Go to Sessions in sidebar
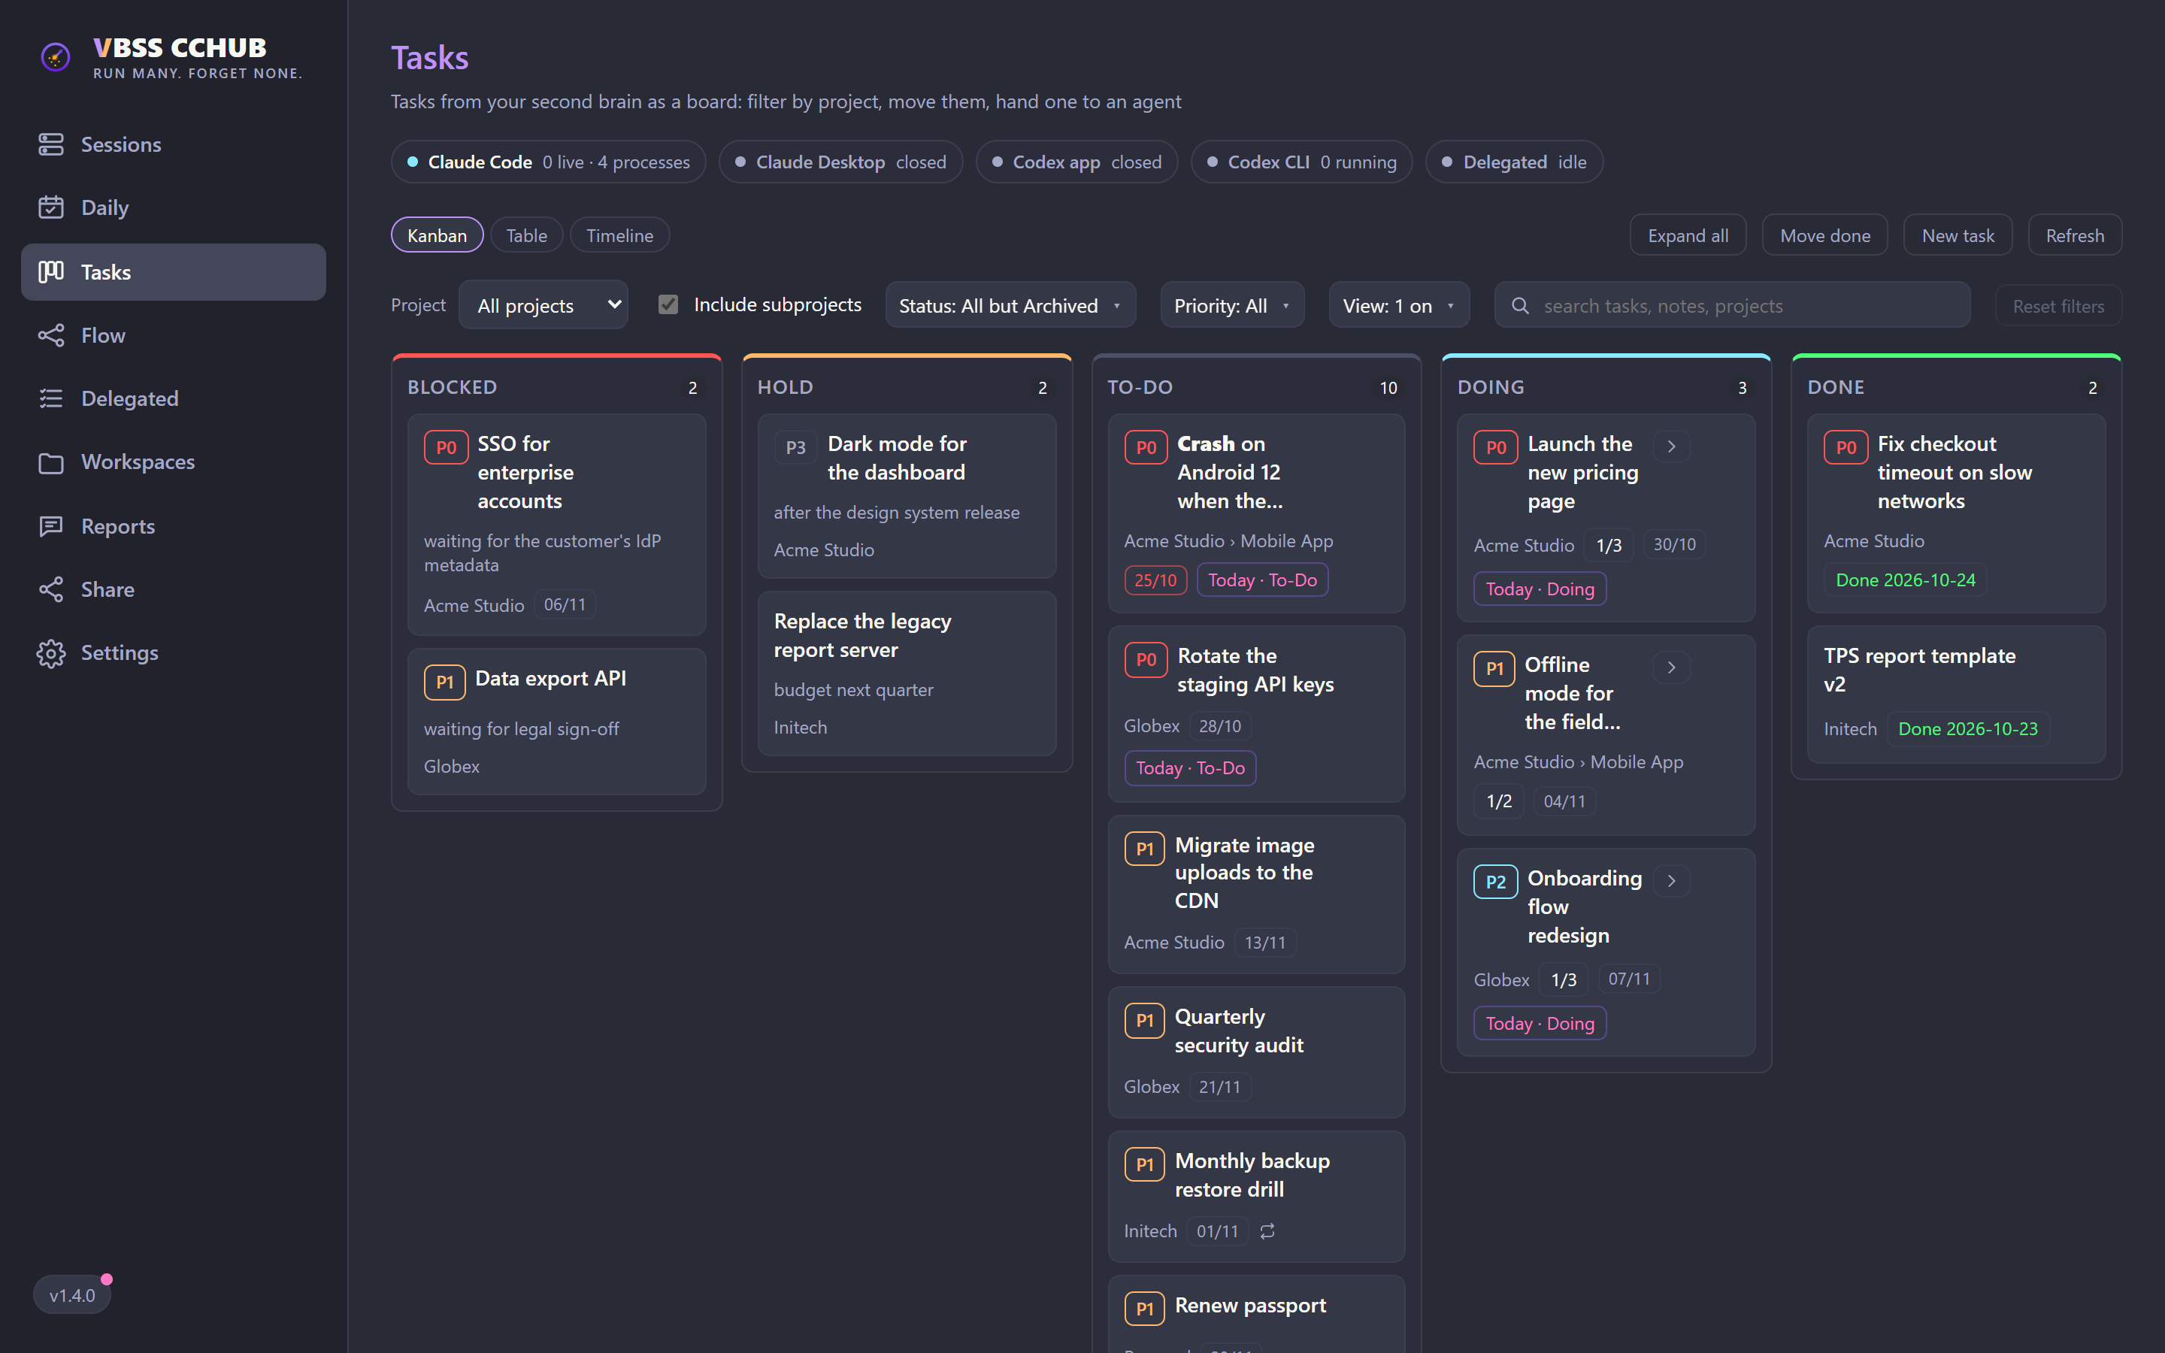2165x1353 pixels. click(x=174, y=144)
